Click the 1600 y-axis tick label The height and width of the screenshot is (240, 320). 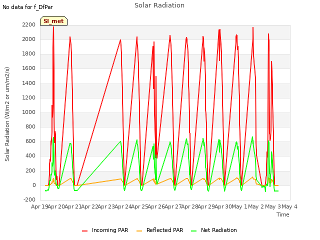(29, 68)
